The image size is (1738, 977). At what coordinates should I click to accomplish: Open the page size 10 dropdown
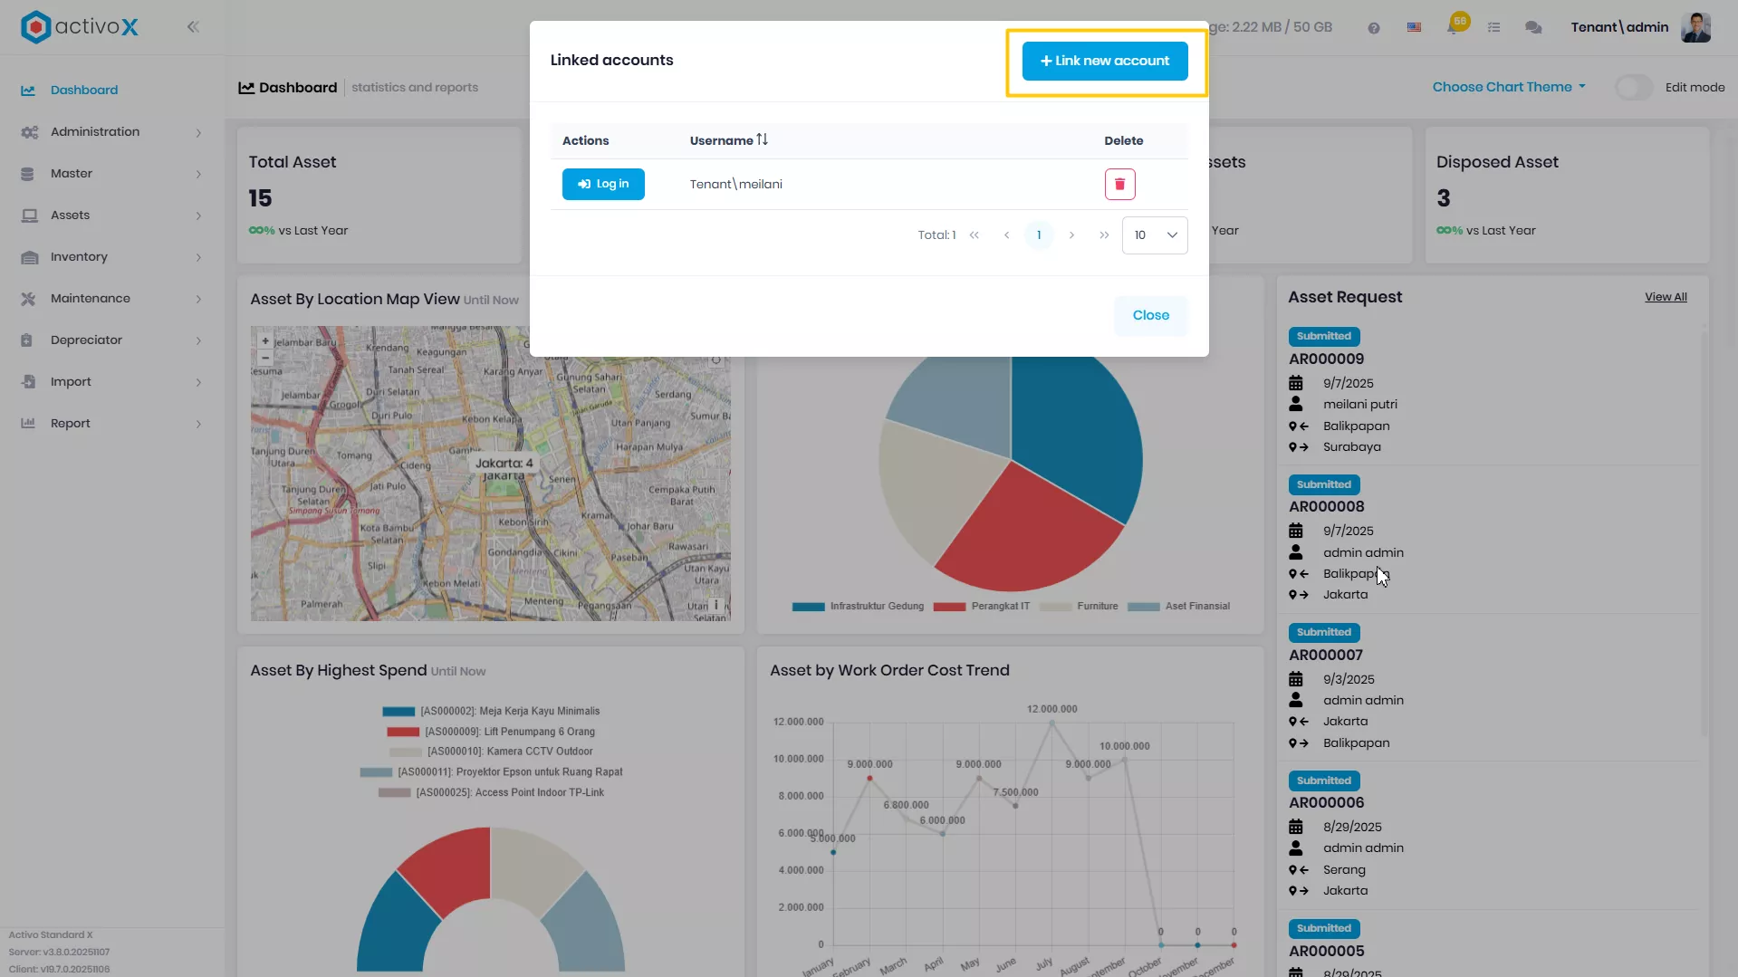(x=1155, y=235)
